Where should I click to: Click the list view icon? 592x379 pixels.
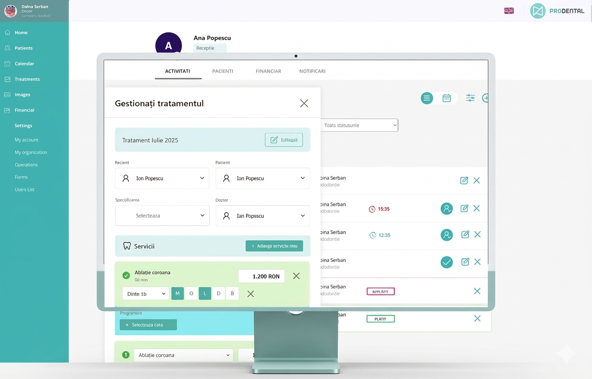[427, 98]
